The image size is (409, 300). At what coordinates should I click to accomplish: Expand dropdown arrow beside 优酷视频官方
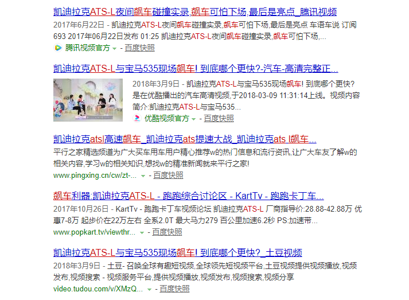click(193, 119)
